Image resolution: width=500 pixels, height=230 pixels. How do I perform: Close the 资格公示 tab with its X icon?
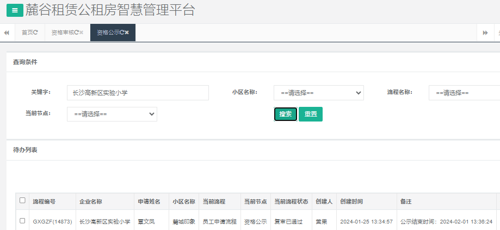click(x=127, y=33)
